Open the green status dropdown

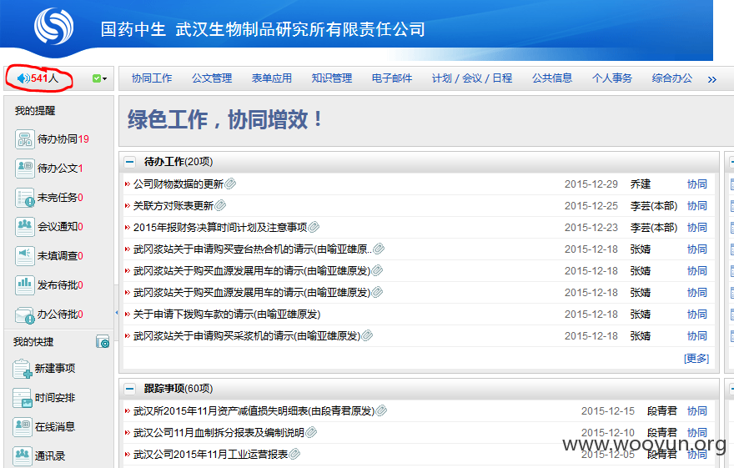pyautogui.click(x=100, y=78)
